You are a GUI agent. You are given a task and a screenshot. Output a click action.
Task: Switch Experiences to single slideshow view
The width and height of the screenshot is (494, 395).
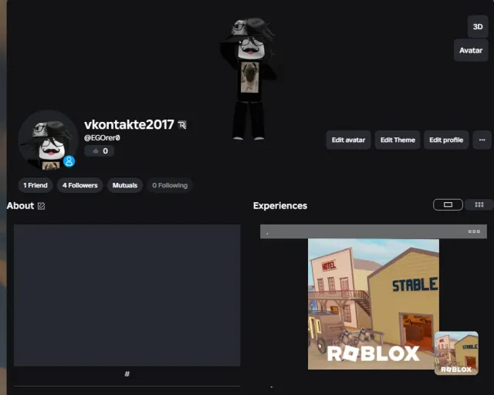(448, 204)
